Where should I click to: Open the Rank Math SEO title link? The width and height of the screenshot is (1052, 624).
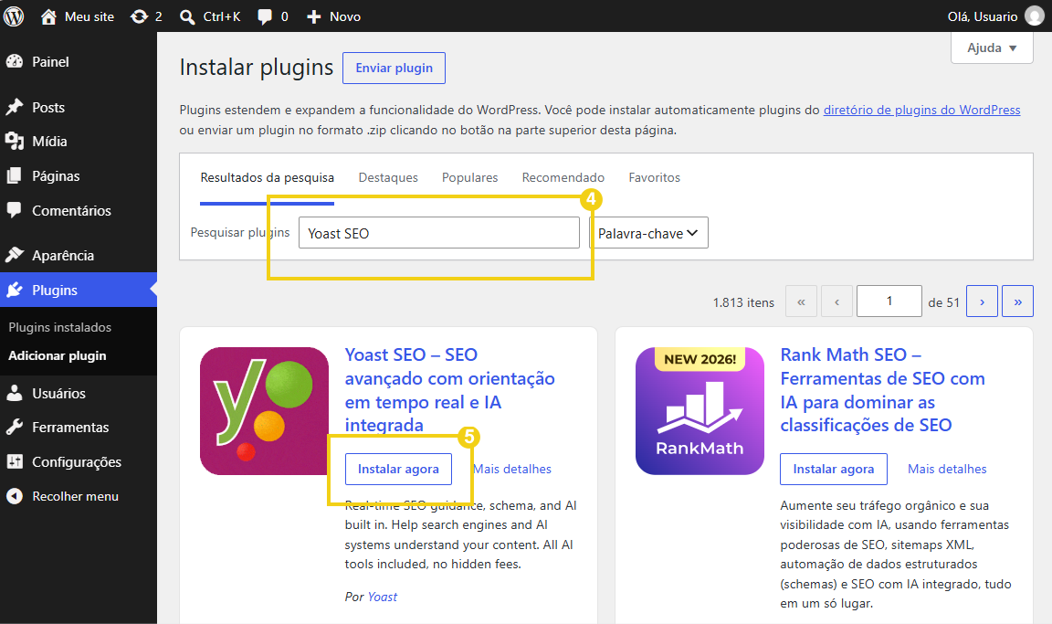click(882, 390)
